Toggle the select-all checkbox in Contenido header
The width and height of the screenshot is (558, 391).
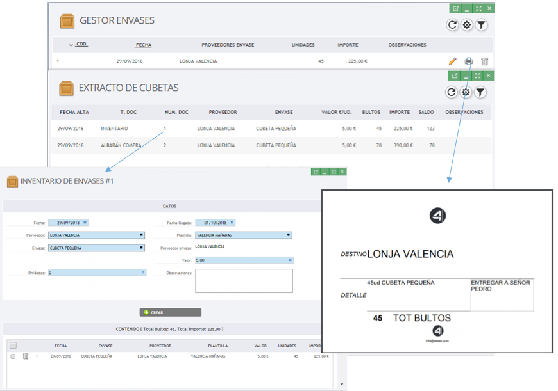click(x=13, y=346)
